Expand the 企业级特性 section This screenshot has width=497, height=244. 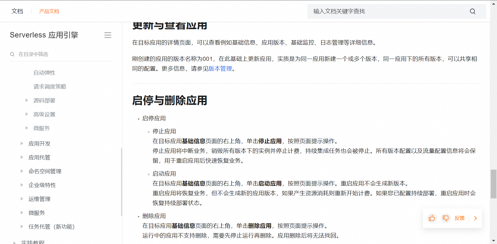(x=22, y=185)
